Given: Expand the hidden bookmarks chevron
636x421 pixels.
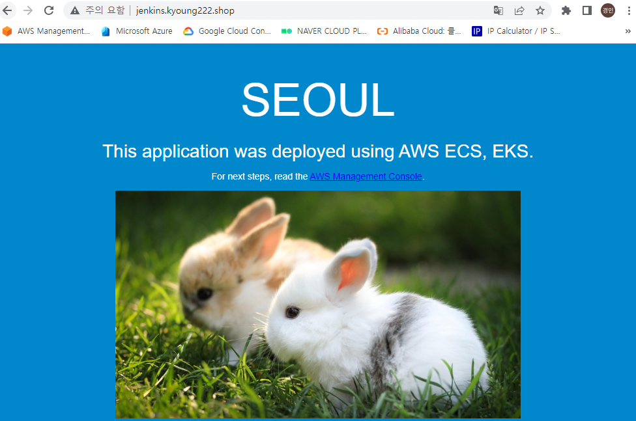Looking at the screenshot, I should [628, 31].
